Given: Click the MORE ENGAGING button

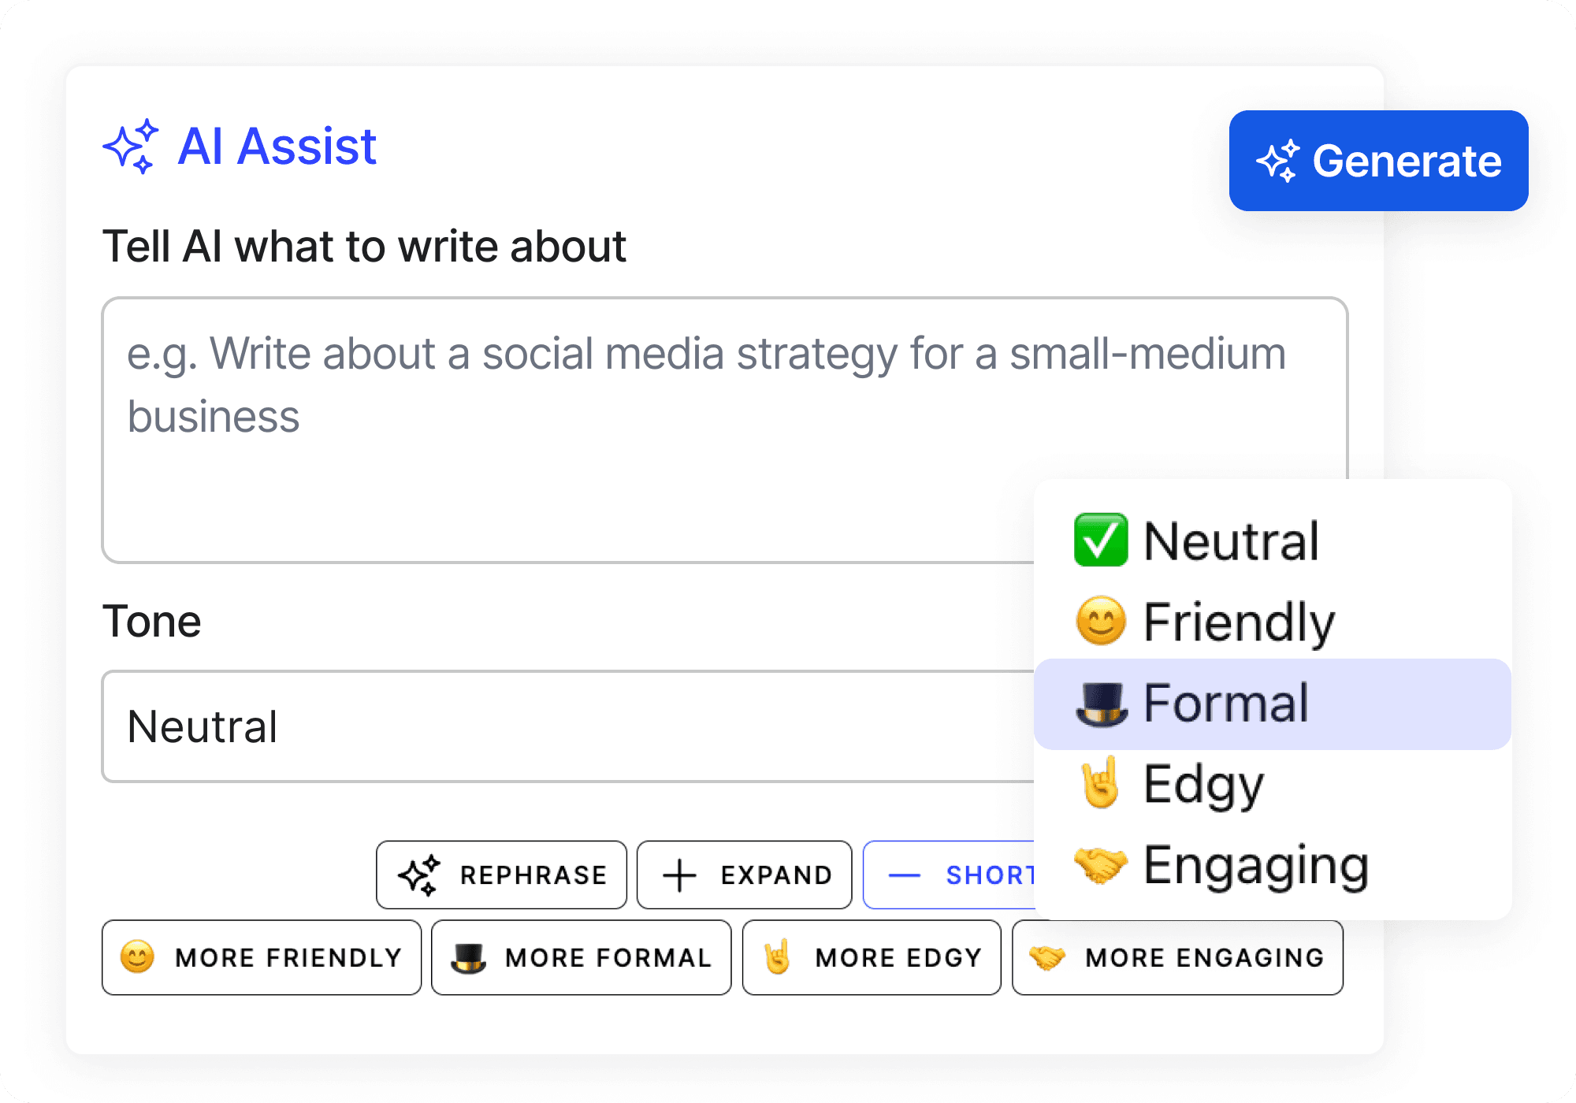Looking at the screenshot, I should 1178,957.
